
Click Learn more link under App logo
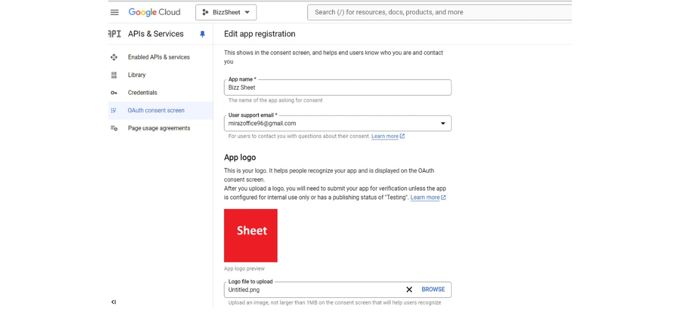click(428, 197)
